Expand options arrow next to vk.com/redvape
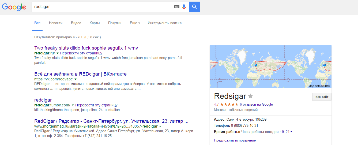 pos(76,79)
